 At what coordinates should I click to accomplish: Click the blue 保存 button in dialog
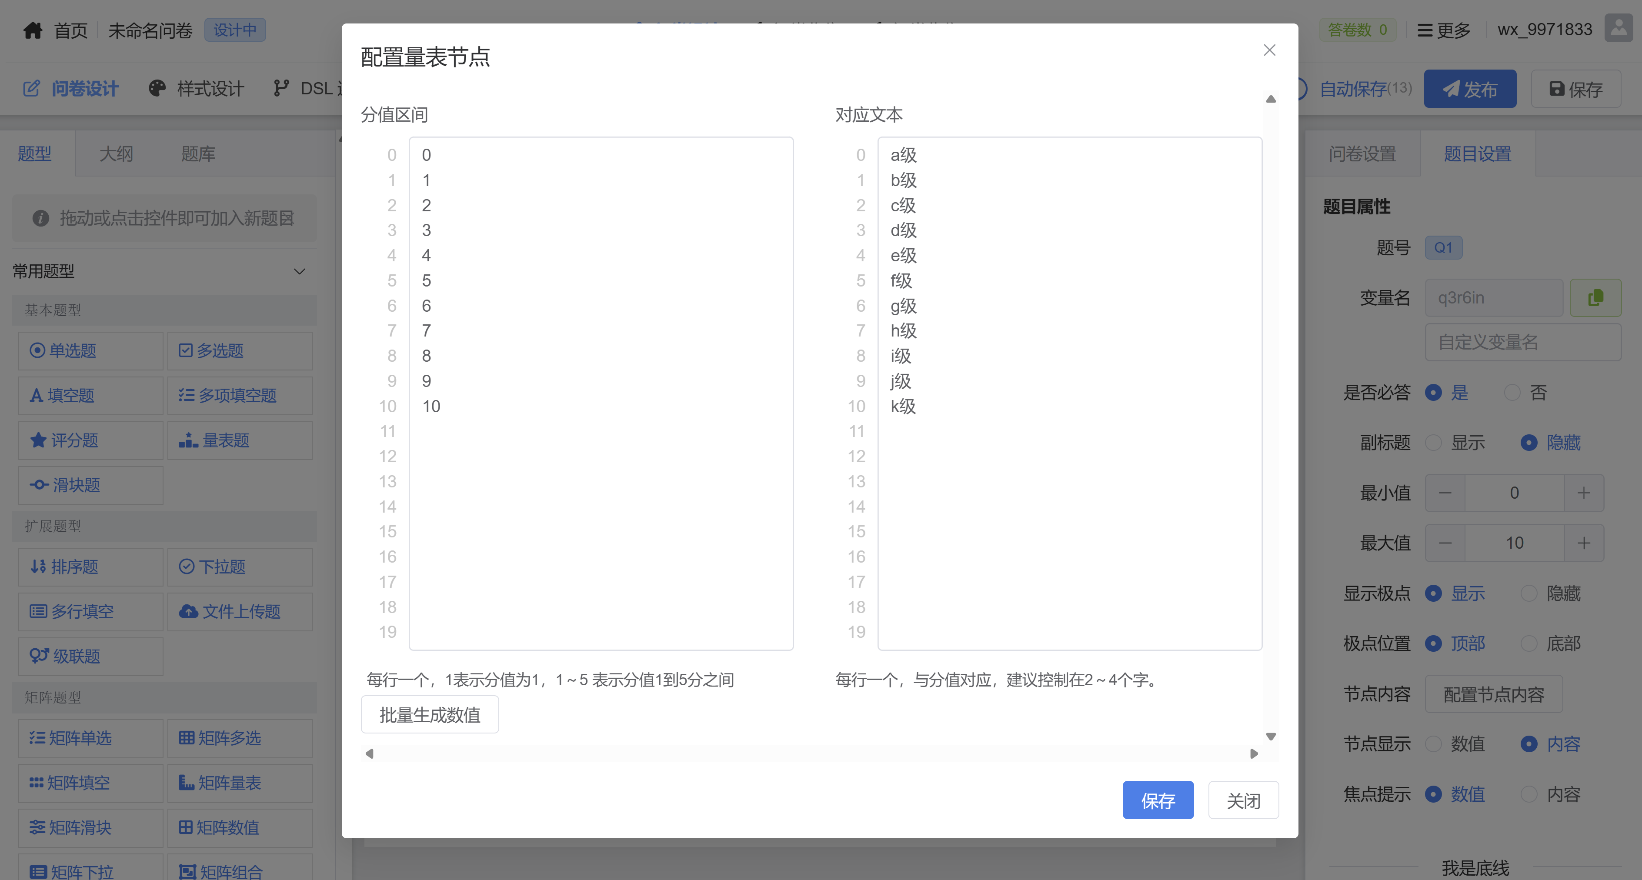(1158, 800)
